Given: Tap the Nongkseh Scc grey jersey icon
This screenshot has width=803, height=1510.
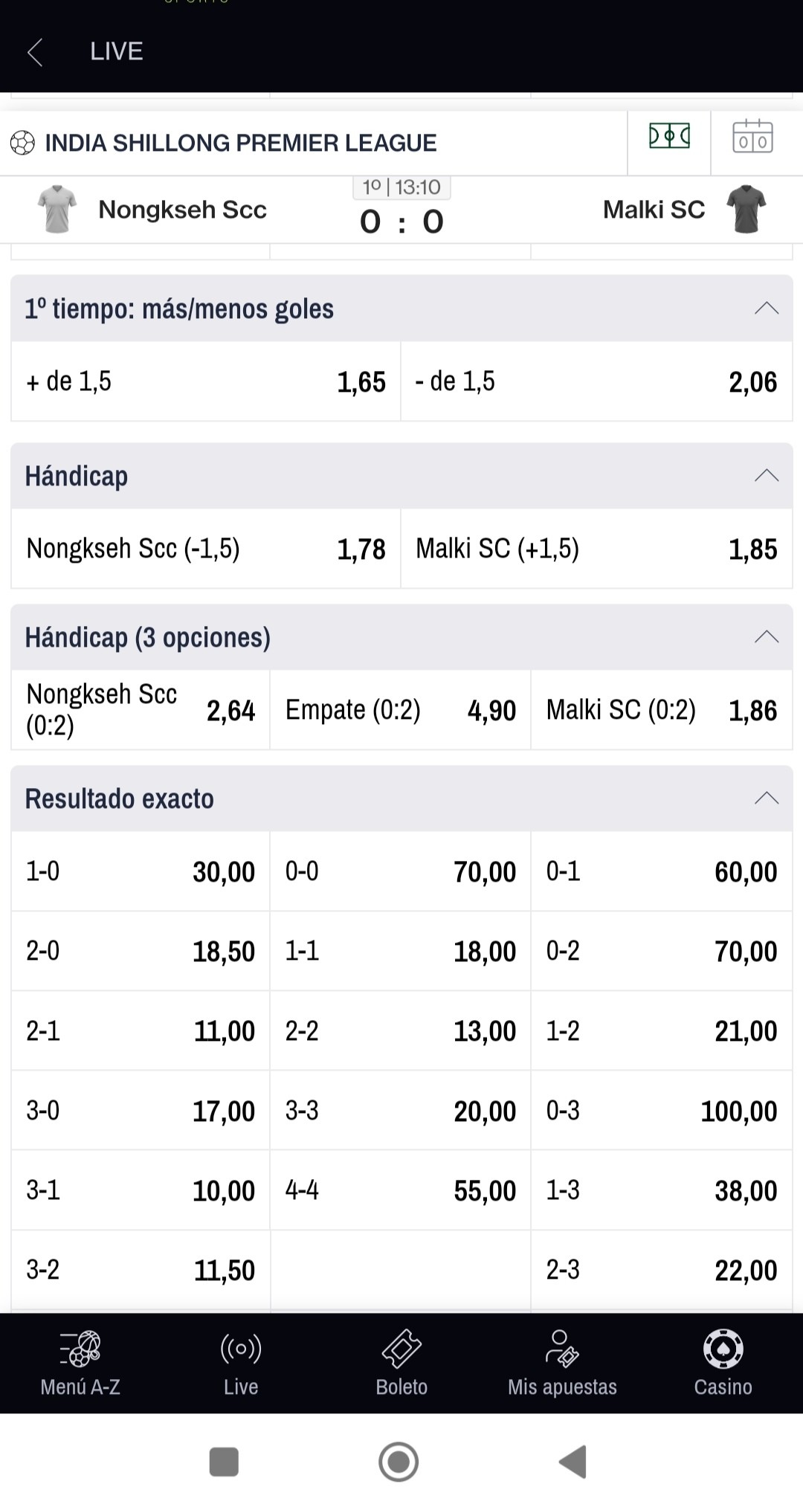Looking at the screenshot, I should coord(57,209).
